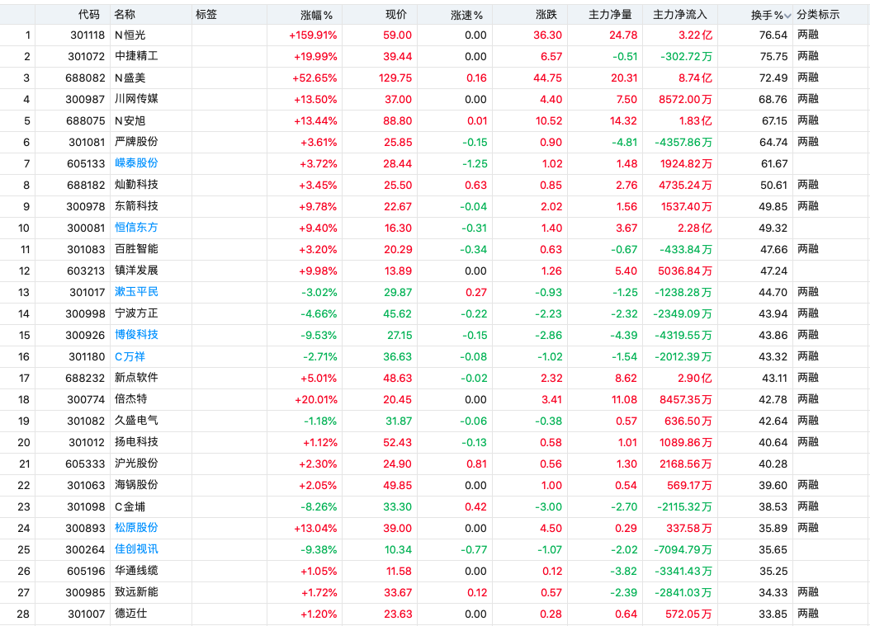The width and height of the screenshot is (870, 626).
Task: Select the 倍杰特 stock name
Action: 131,398
